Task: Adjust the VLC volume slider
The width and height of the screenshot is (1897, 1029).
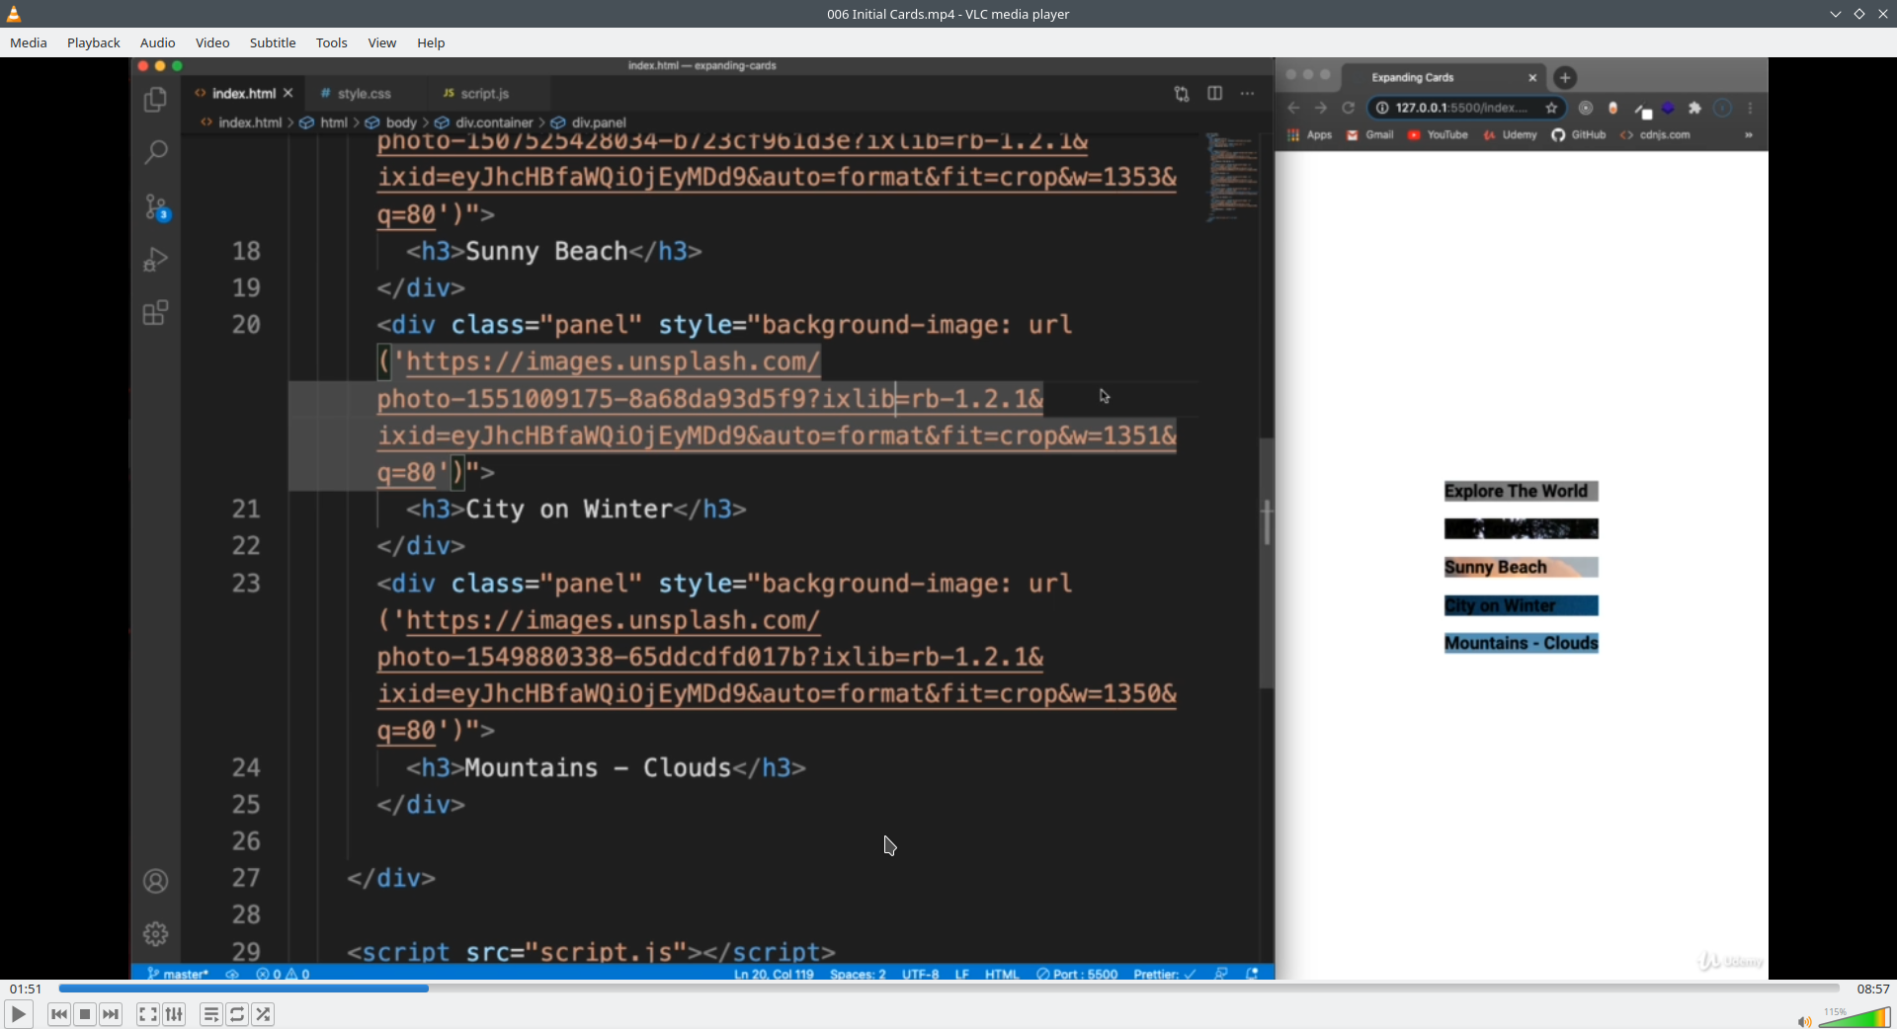Action: 1855,1018
